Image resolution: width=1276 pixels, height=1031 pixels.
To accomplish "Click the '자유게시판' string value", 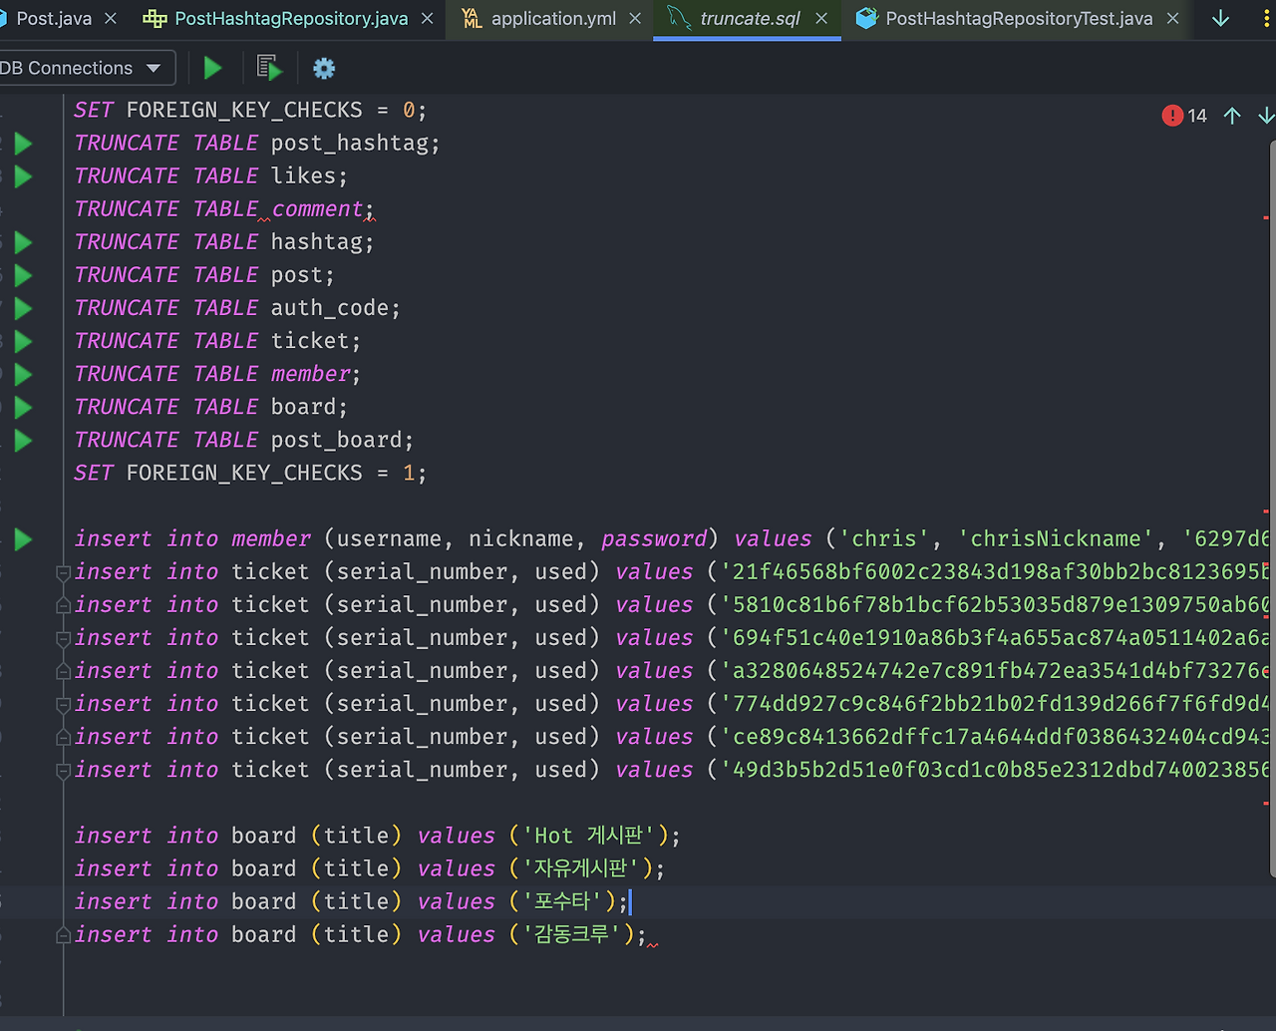I will click(580, 868).
